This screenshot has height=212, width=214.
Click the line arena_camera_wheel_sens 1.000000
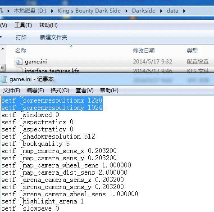tap(70, 194)
